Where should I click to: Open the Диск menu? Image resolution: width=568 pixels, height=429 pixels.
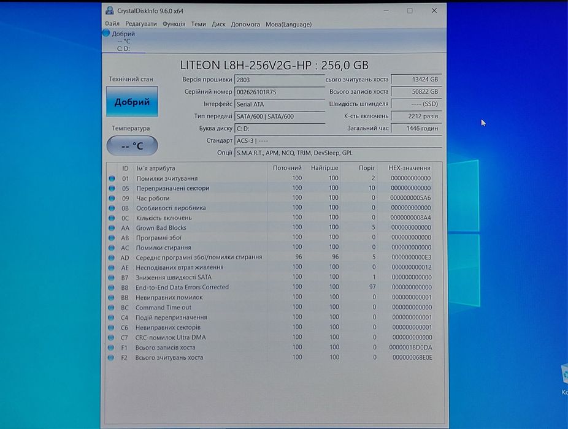coord(218,24)
